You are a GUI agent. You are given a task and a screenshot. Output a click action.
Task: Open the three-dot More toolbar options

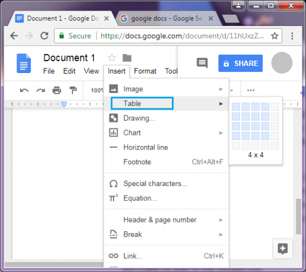click(251, 90)
